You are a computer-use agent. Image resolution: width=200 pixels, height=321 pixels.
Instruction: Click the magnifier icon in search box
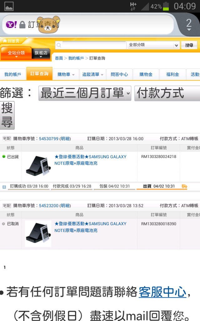point(59,45)
